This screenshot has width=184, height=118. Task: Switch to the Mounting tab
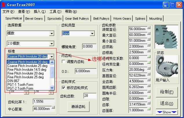[156, 19]
